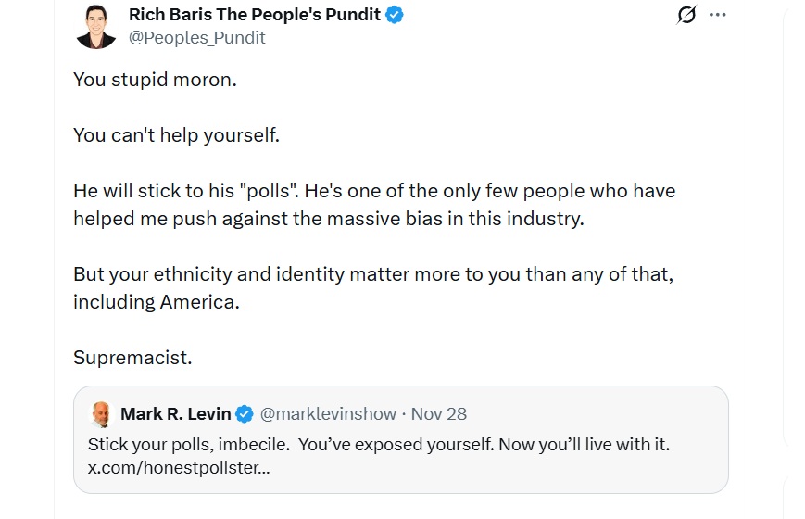The width and height of the screenshot is (805, 519).
Task: Click the verified badge next to Mark R. Levin
Action: tap(245, 413)
